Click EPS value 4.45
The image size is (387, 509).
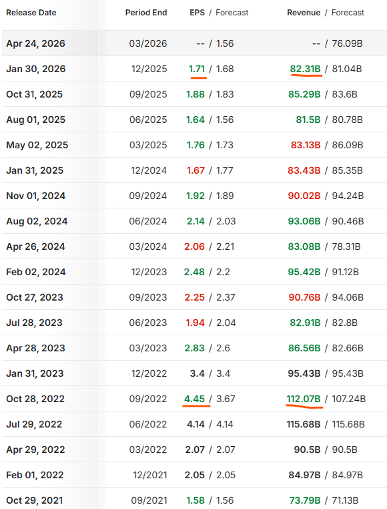195,399
